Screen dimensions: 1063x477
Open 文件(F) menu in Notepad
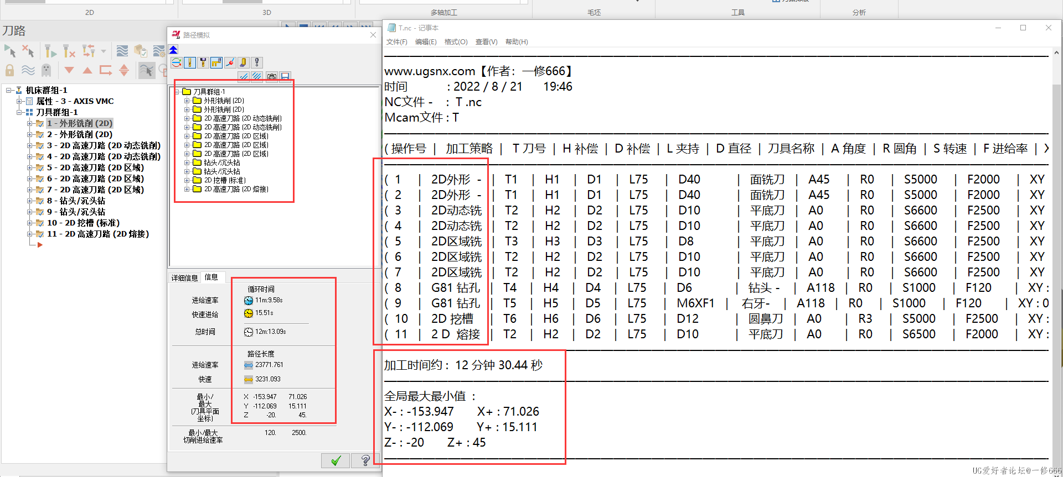pyautogui.click(x=396, y=42)
